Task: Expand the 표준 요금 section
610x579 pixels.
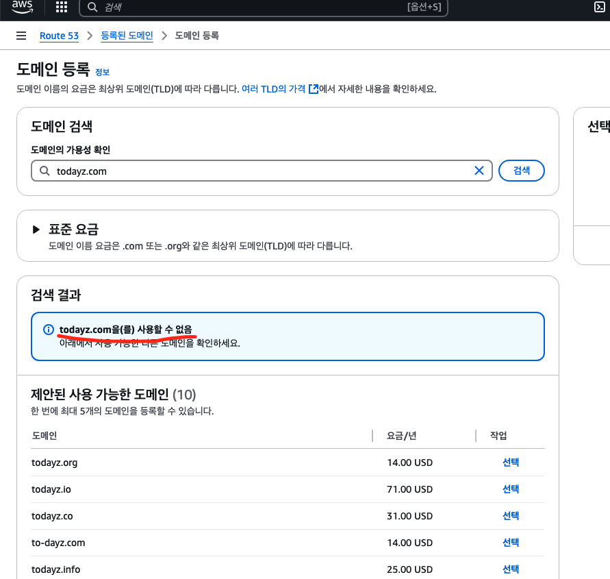Action: tap(36, 230)
